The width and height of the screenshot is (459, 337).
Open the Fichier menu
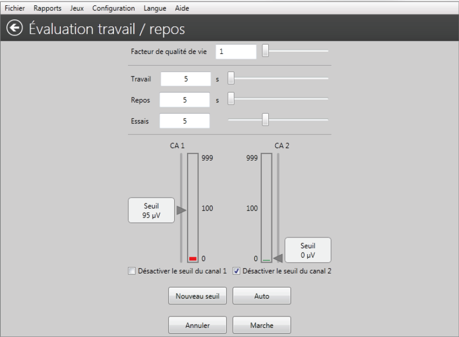[15, 8]
